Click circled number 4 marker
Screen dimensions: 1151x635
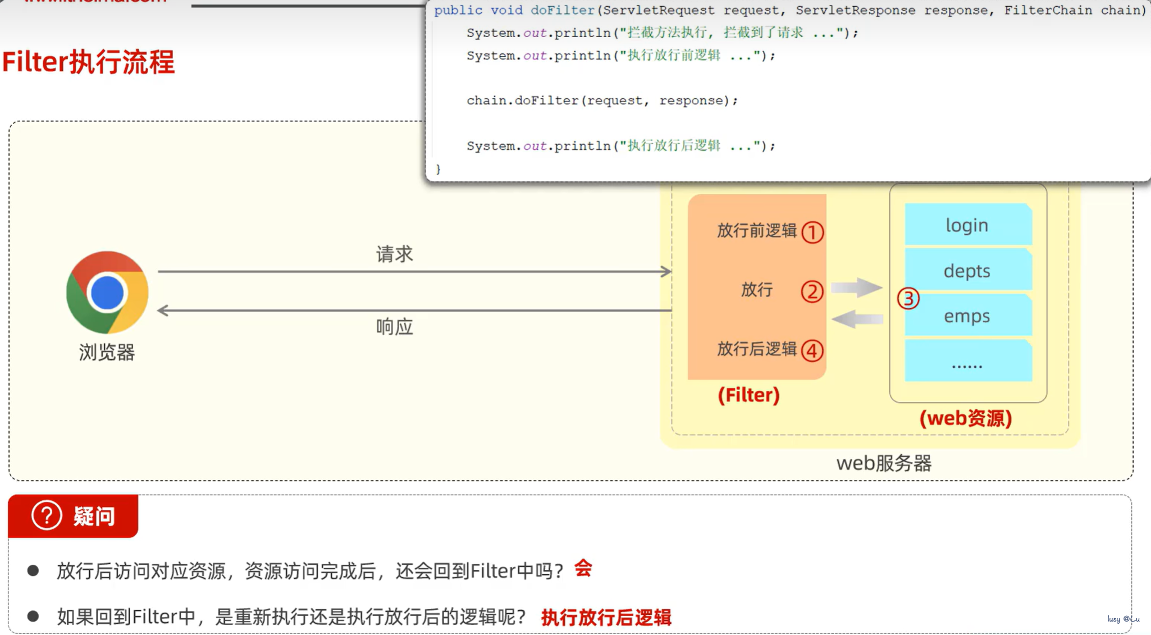(x=812, y=351)
